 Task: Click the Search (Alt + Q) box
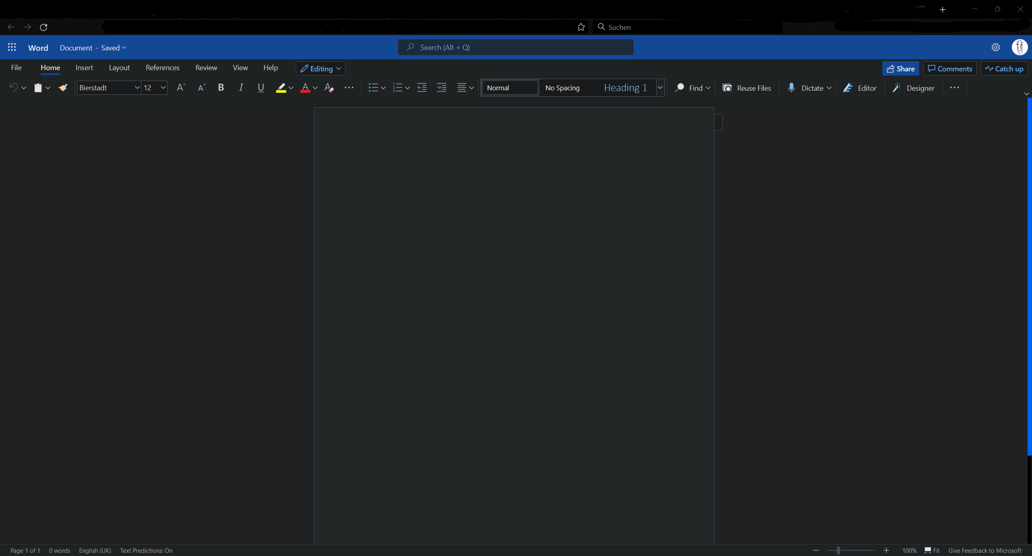click(516, 47)
